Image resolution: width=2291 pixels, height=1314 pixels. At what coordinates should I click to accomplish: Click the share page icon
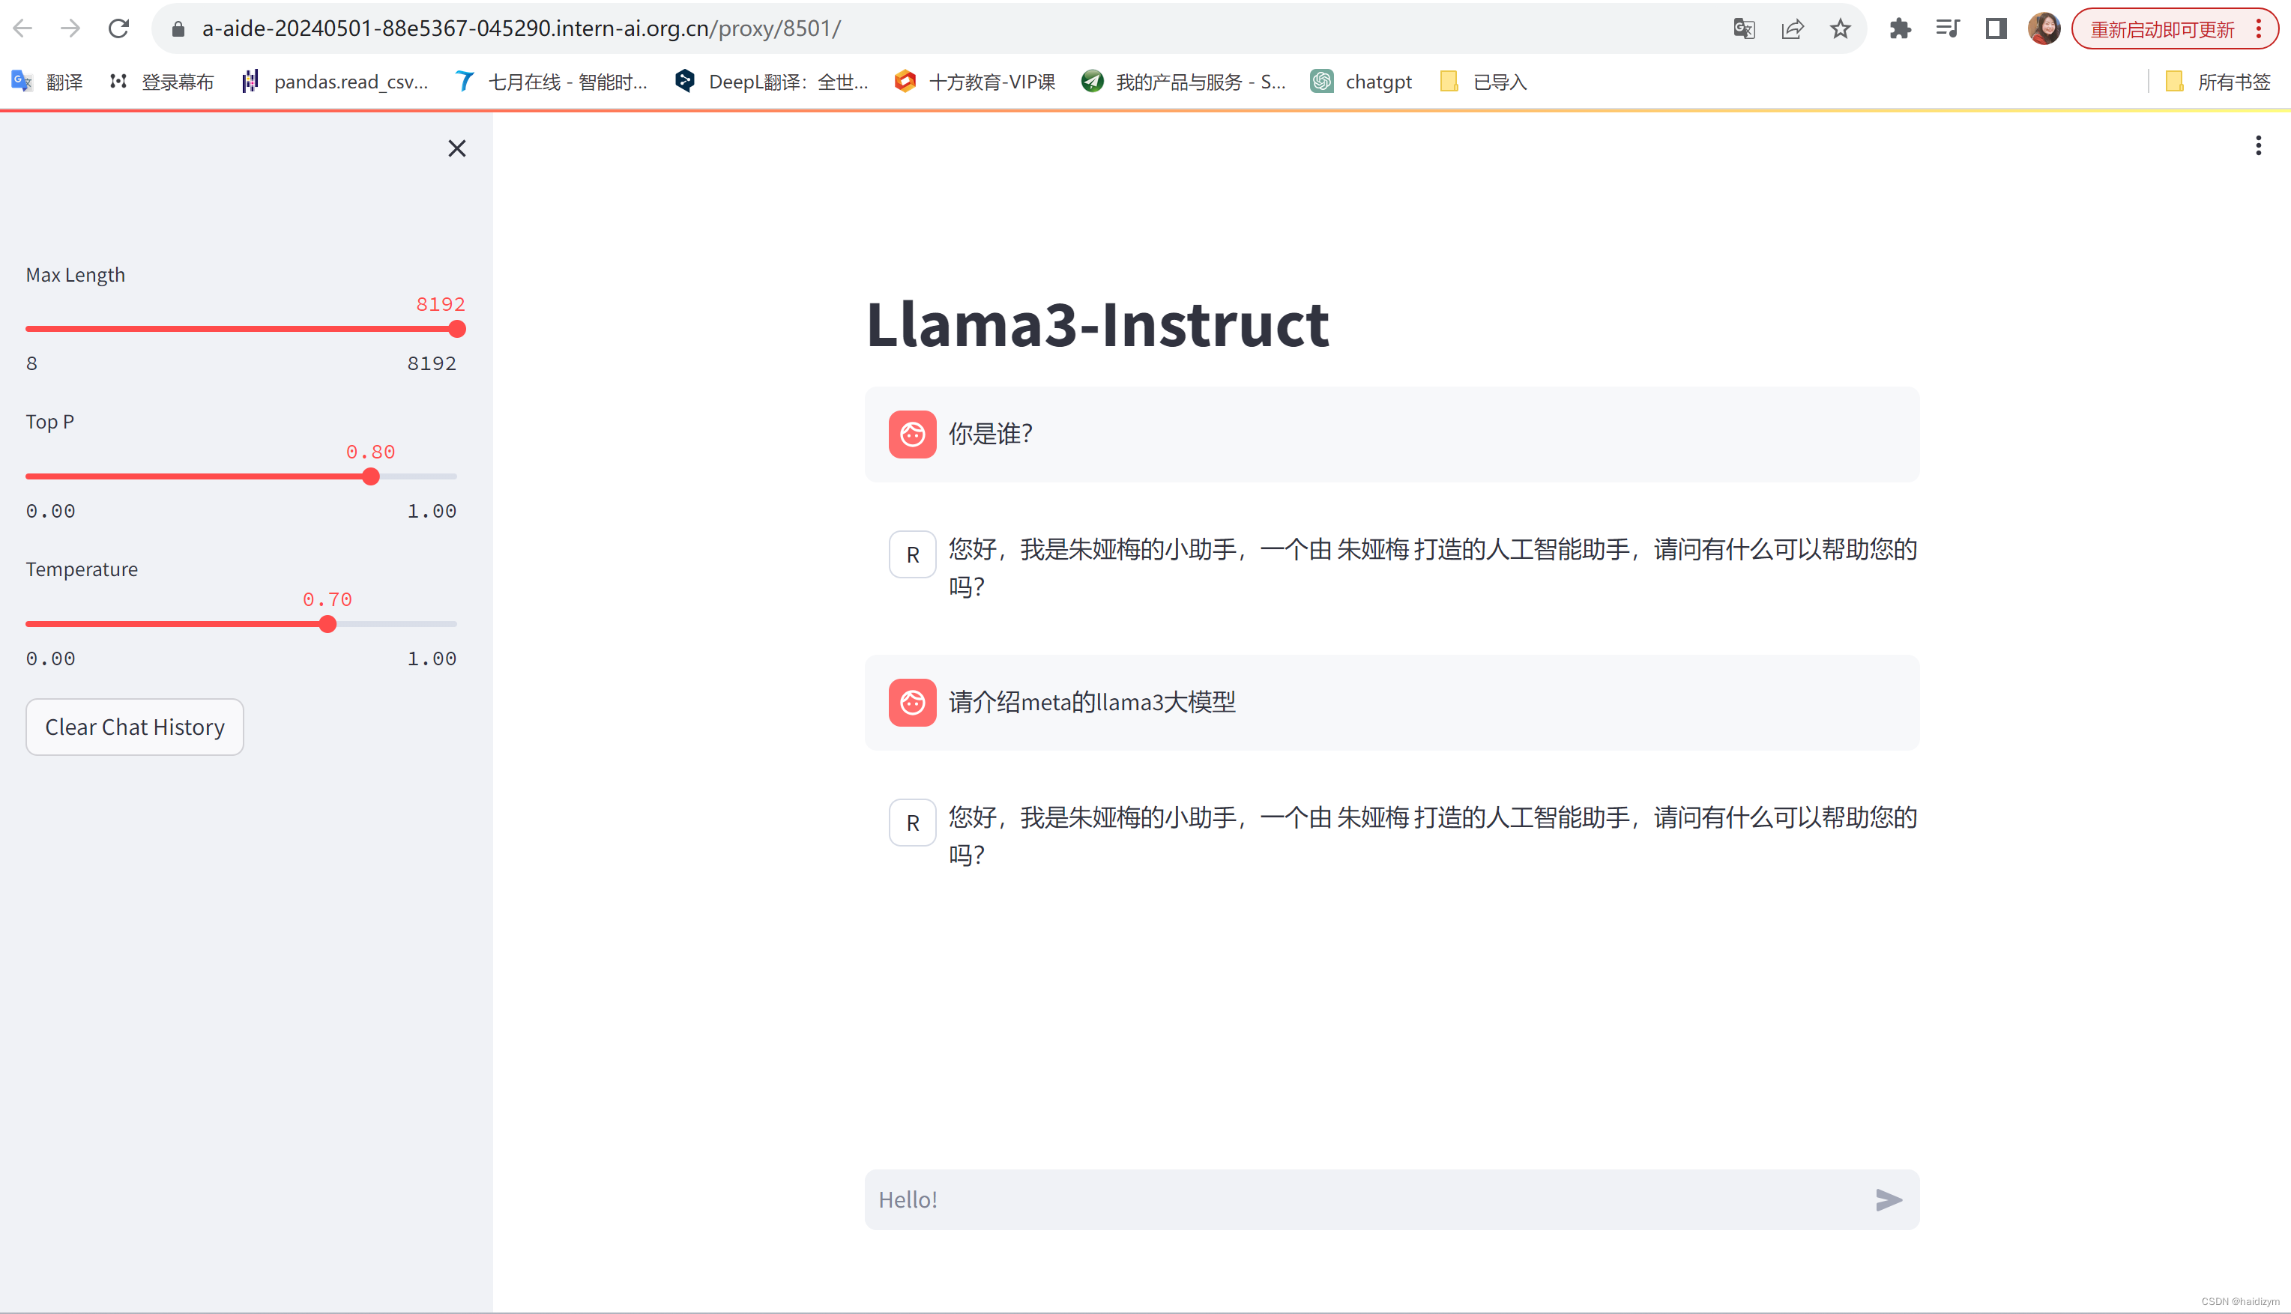click(1792, 29)
